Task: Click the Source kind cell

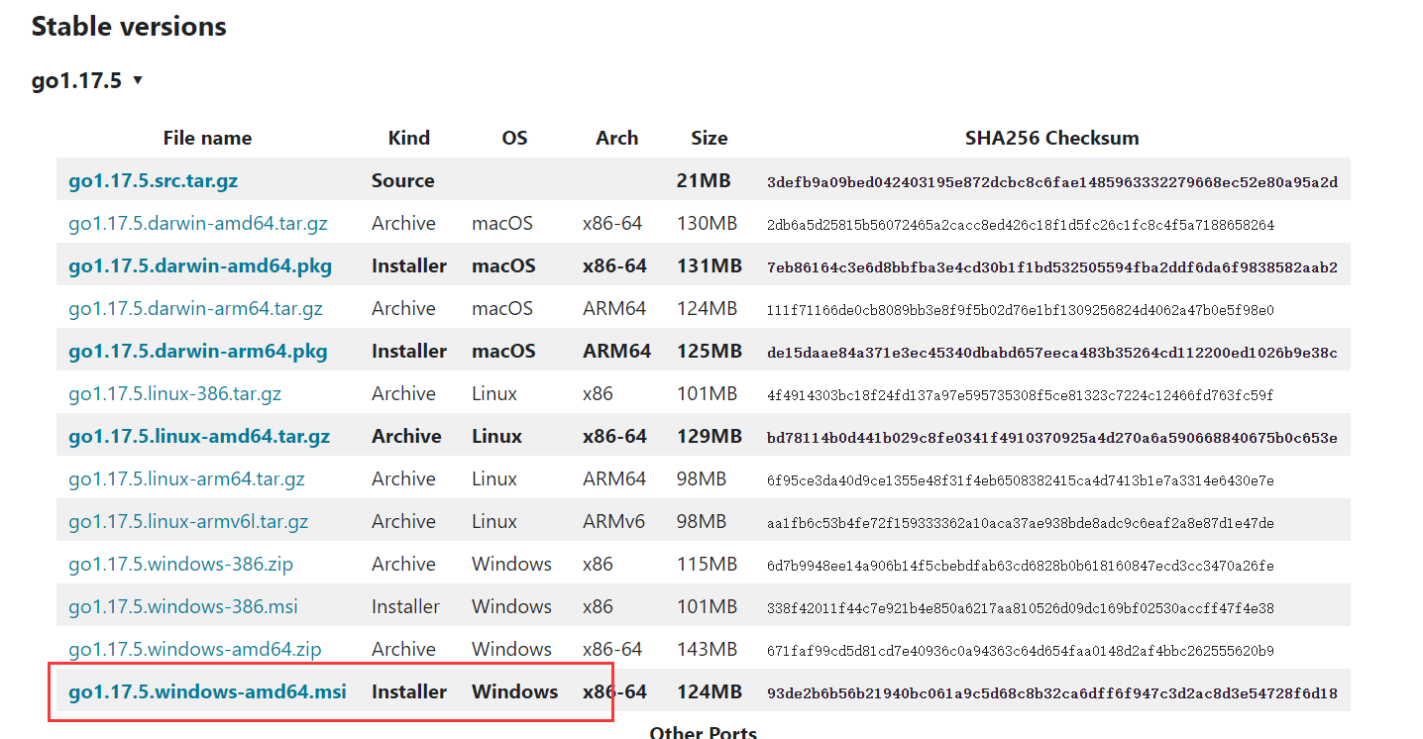Action: (403, 181)
